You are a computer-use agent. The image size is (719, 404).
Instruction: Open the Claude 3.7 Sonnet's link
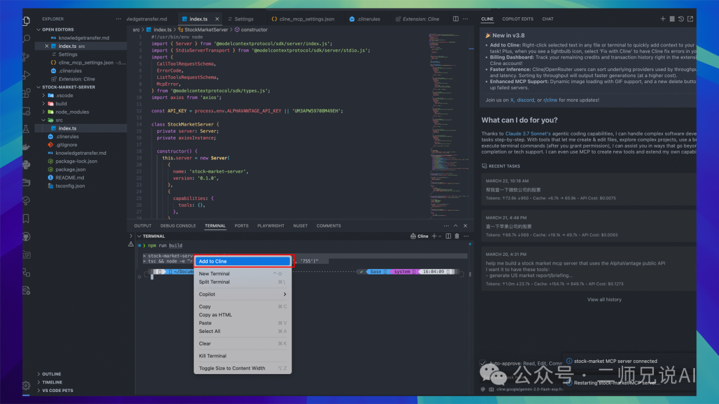click(x=528, y=134)
